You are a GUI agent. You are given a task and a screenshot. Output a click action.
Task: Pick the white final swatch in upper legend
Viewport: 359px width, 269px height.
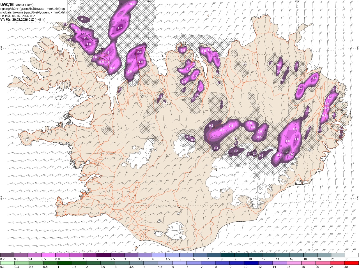(x=352, y=255)
